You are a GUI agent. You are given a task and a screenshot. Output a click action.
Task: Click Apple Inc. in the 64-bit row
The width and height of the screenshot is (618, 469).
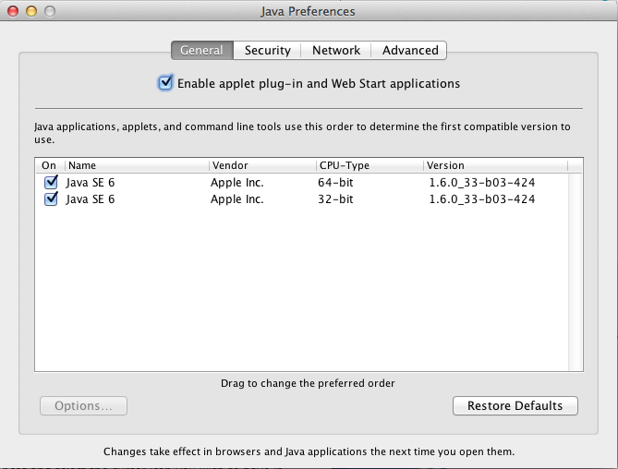pos(236,182)
